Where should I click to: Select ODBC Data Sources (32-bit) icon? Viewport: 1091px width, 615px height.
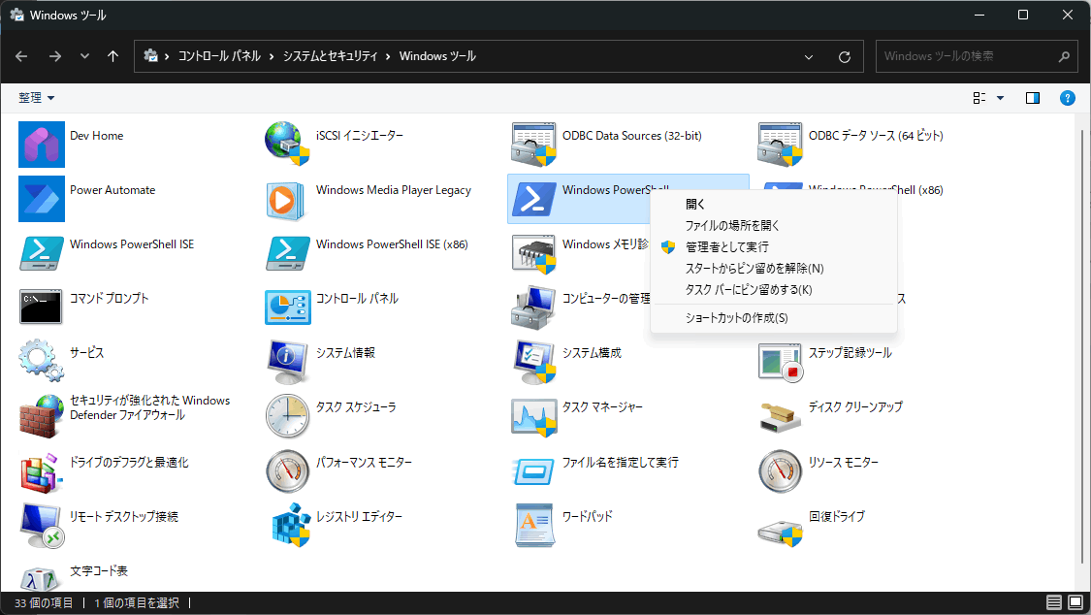click(533, 144)
